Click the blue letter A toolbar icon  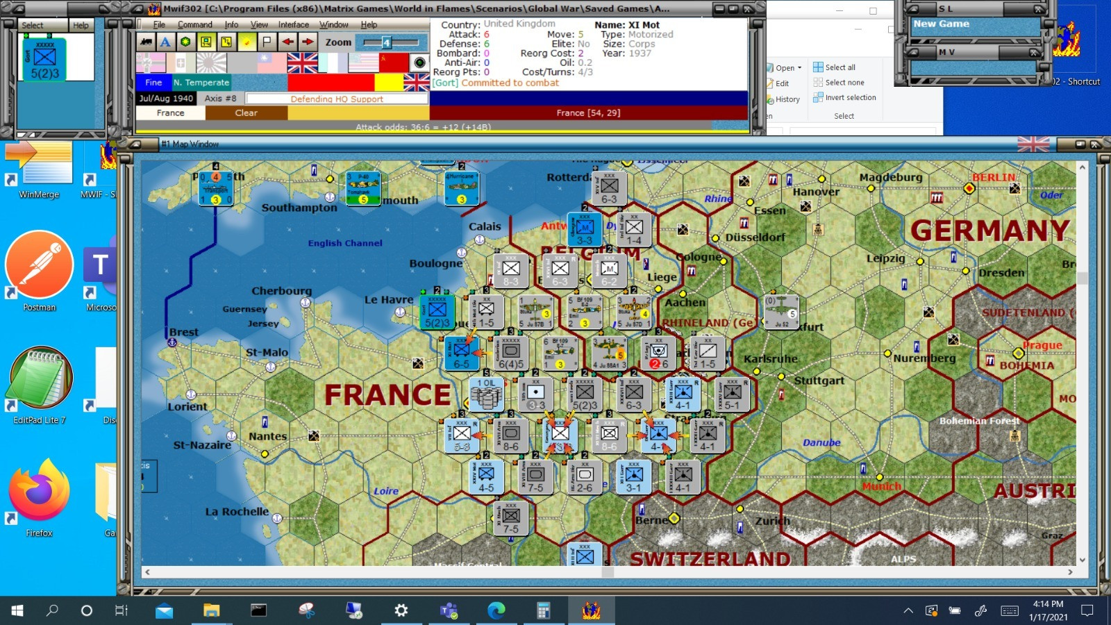point(165,42)
